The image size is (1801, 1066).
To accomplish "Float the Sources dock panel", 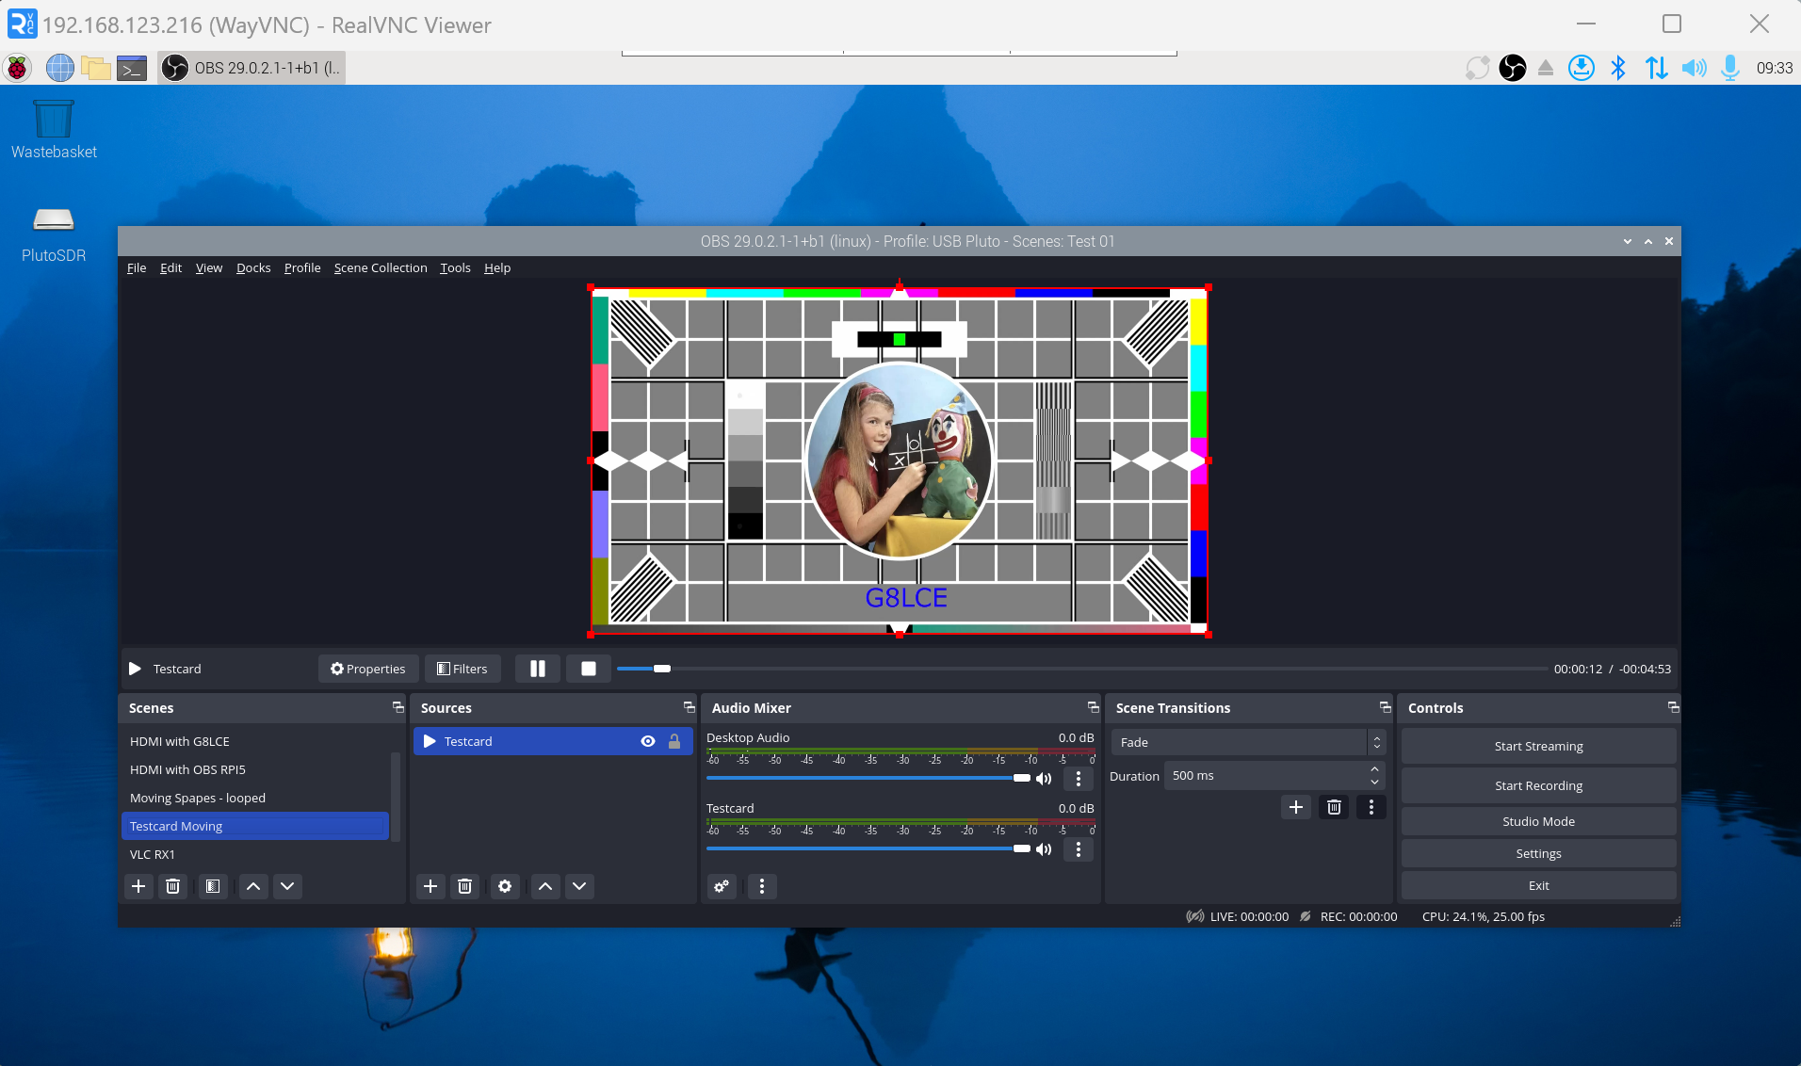I will pos(689,707).
